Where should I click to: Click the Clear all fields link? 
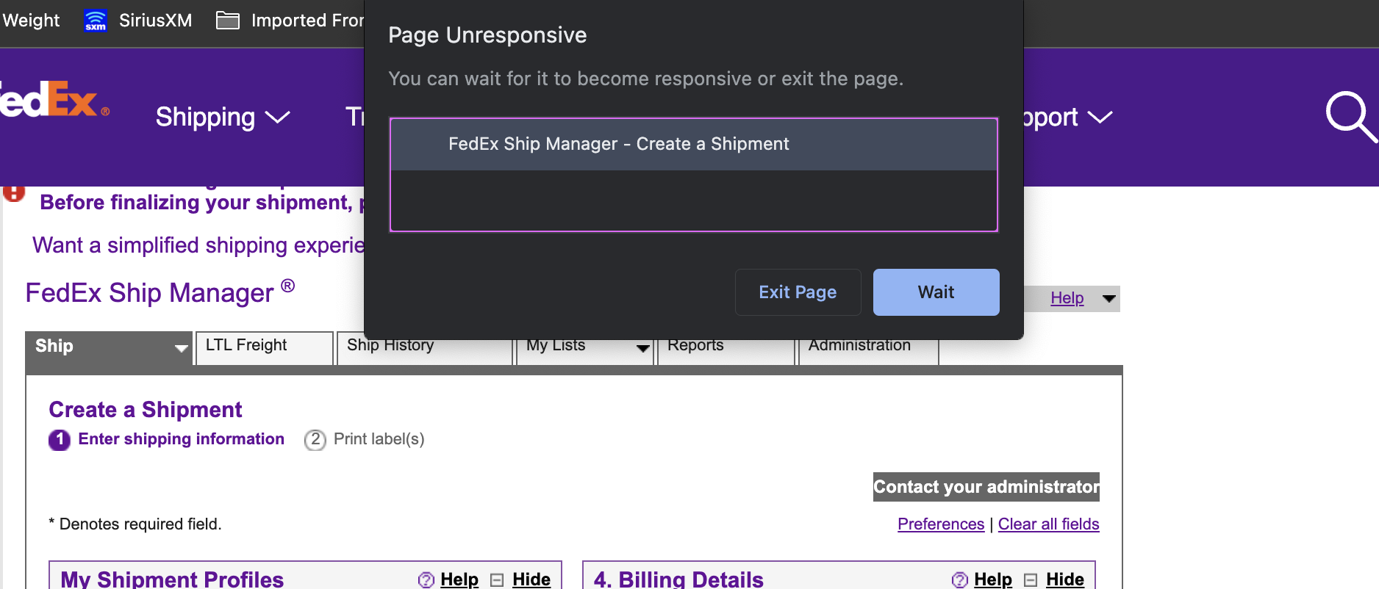point(1048,524)
